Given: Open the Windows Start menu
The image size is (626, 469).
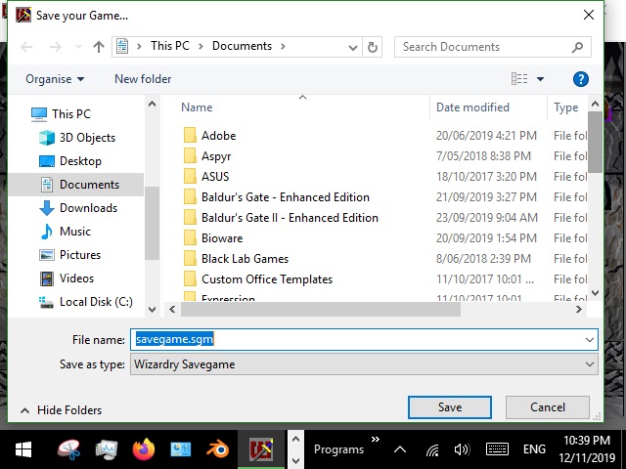Looking at the screenshot, I should (23, 449).
